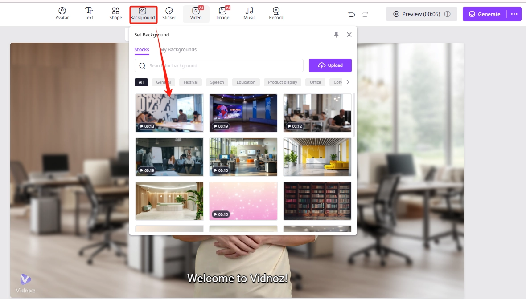Choose the breaking news studio background
The image size is (526, 299).
click(243, 113)
